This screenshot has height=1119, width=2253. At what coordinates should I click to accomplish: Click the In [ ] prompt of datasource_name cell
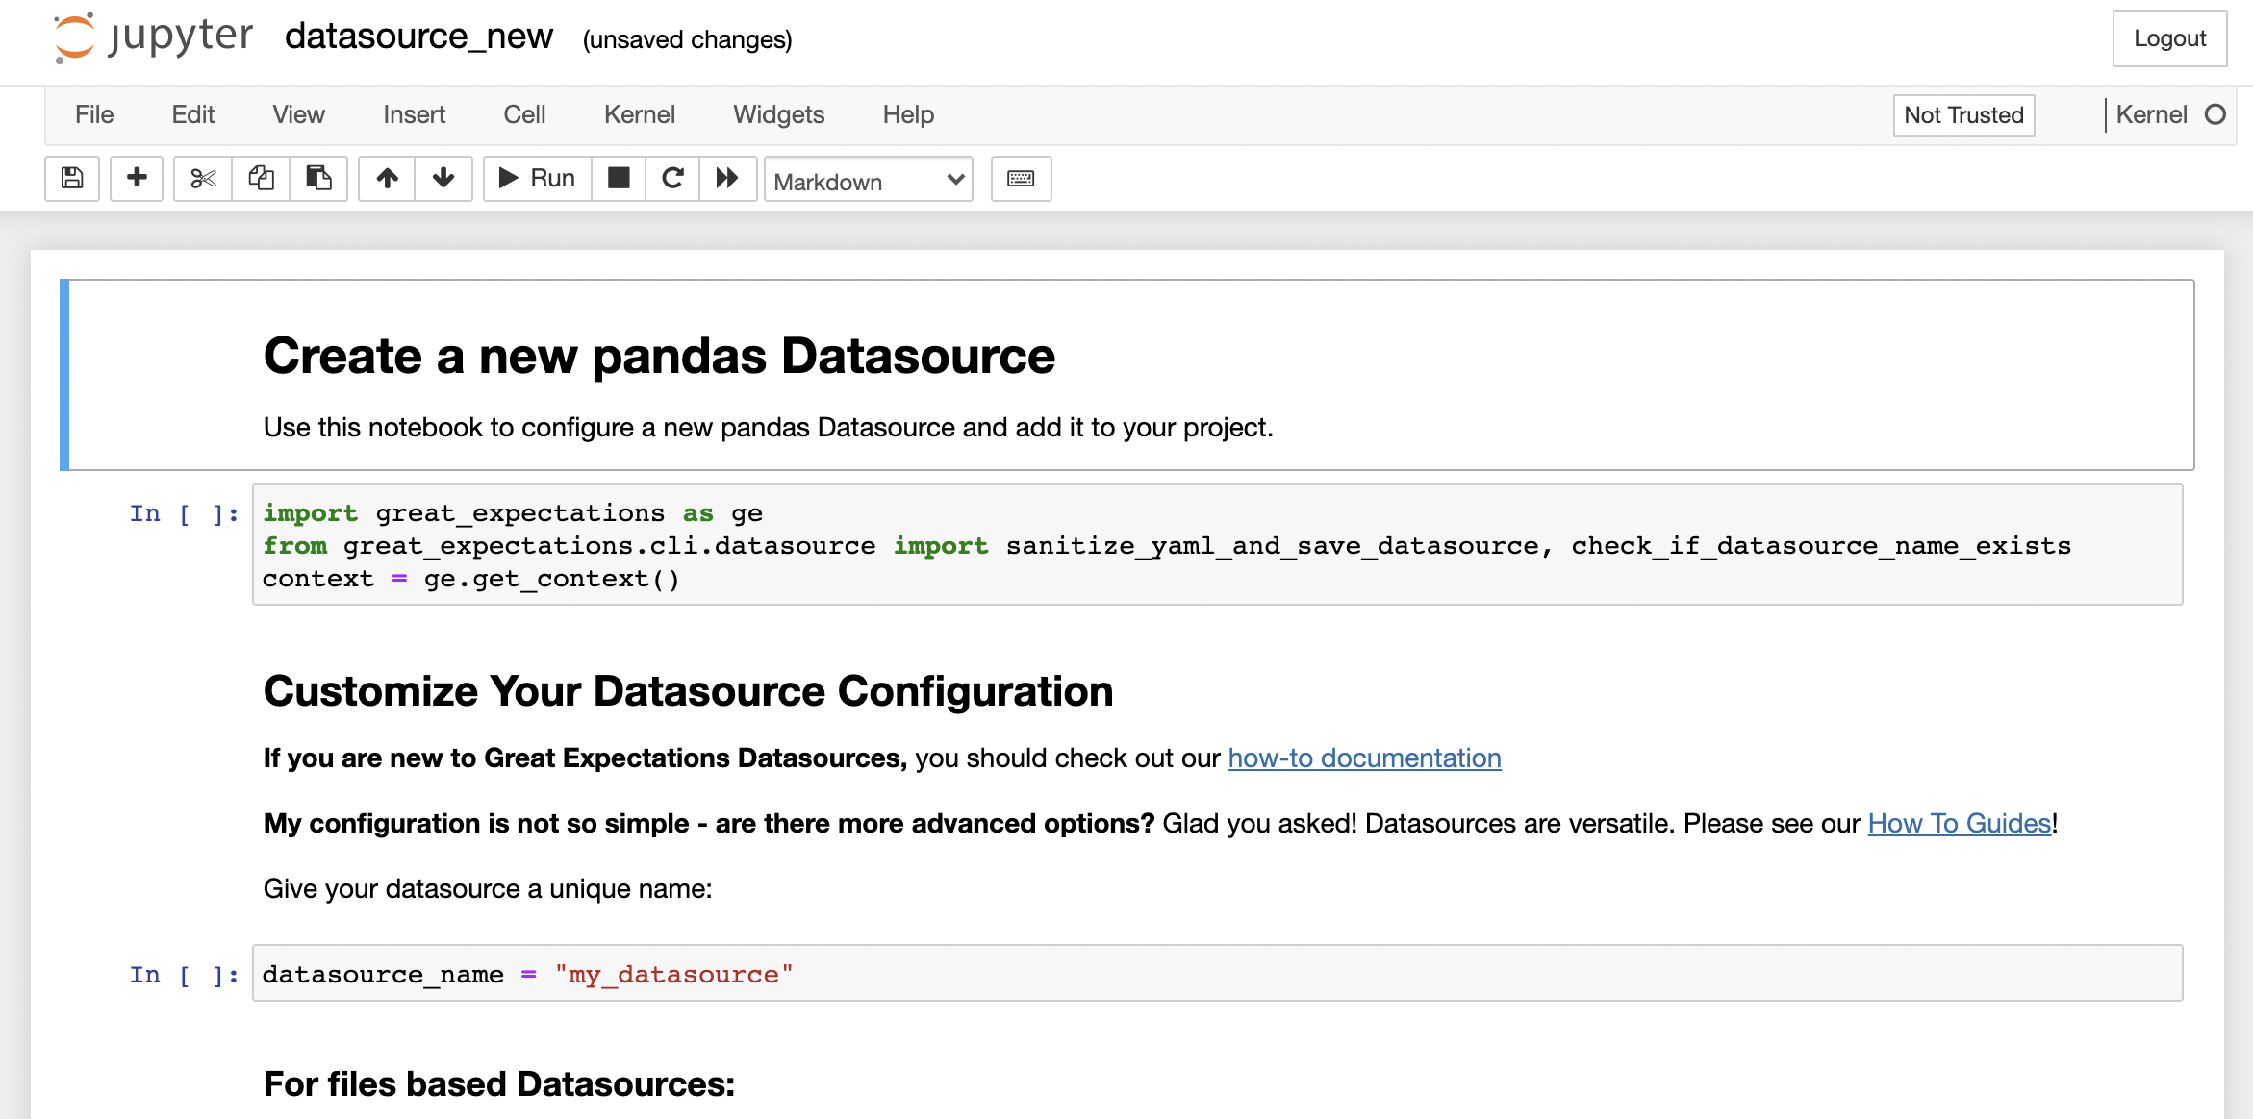coord(184,975)
